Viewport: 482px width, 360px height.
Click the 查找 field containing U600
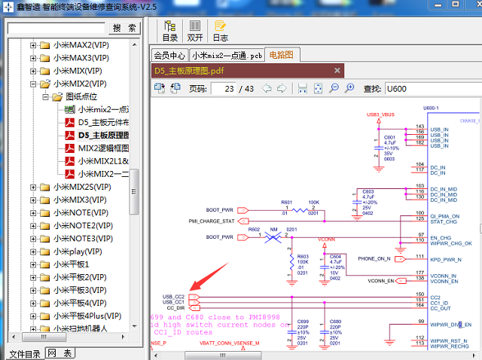(x=433, y=89)
